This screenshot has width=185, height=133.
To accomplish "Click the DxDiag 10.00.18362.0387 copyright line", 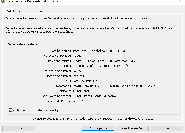I will coord(93,119).
